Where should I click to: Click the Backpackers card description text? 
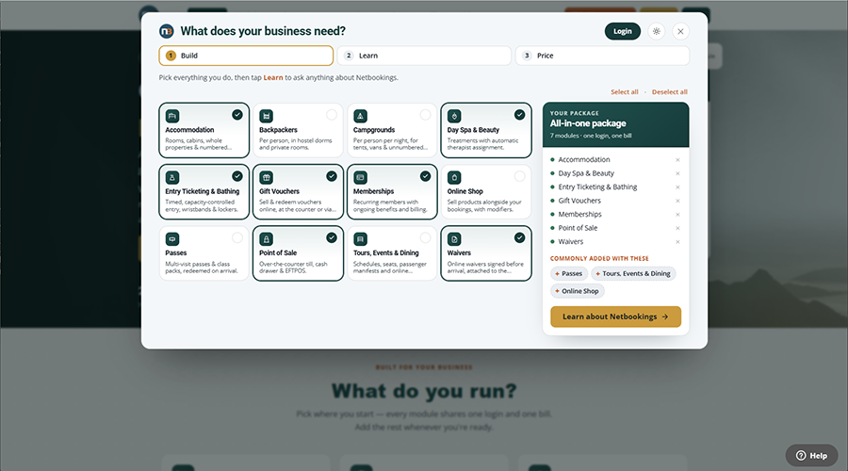(295, 144)
